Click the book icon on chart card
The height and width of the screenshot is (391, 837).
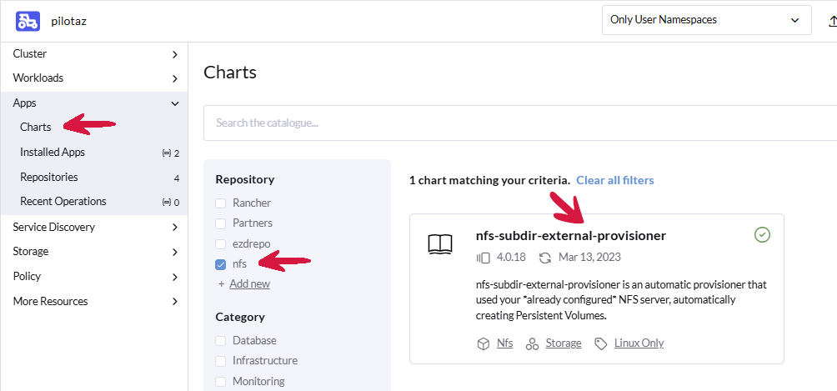[440, 243]
